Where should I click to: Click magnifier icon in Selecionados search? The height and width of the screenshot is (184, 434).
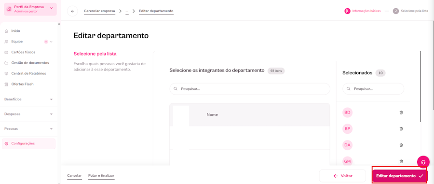click(x=348, y=89)
